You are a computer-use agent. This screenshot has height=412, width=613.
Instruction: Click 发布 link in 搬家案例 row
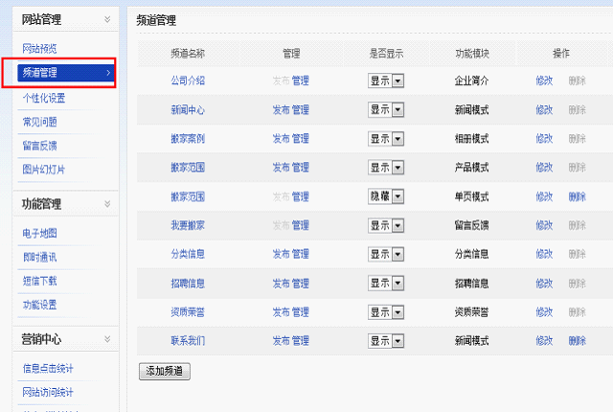coord(281,139)
